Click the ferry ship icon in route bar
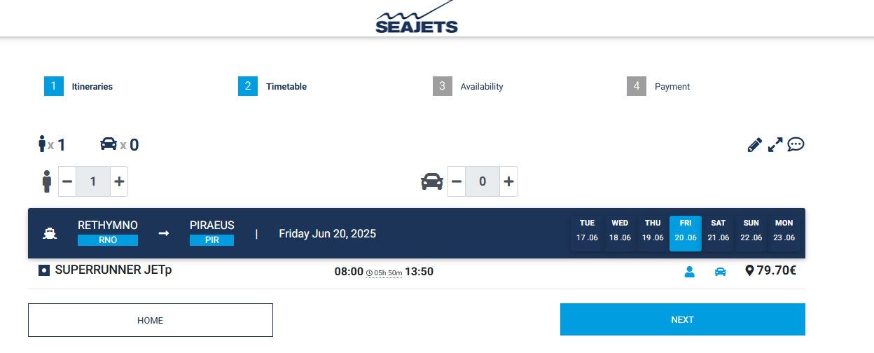This screenshot has height=353, width=874. click(50, 233)
